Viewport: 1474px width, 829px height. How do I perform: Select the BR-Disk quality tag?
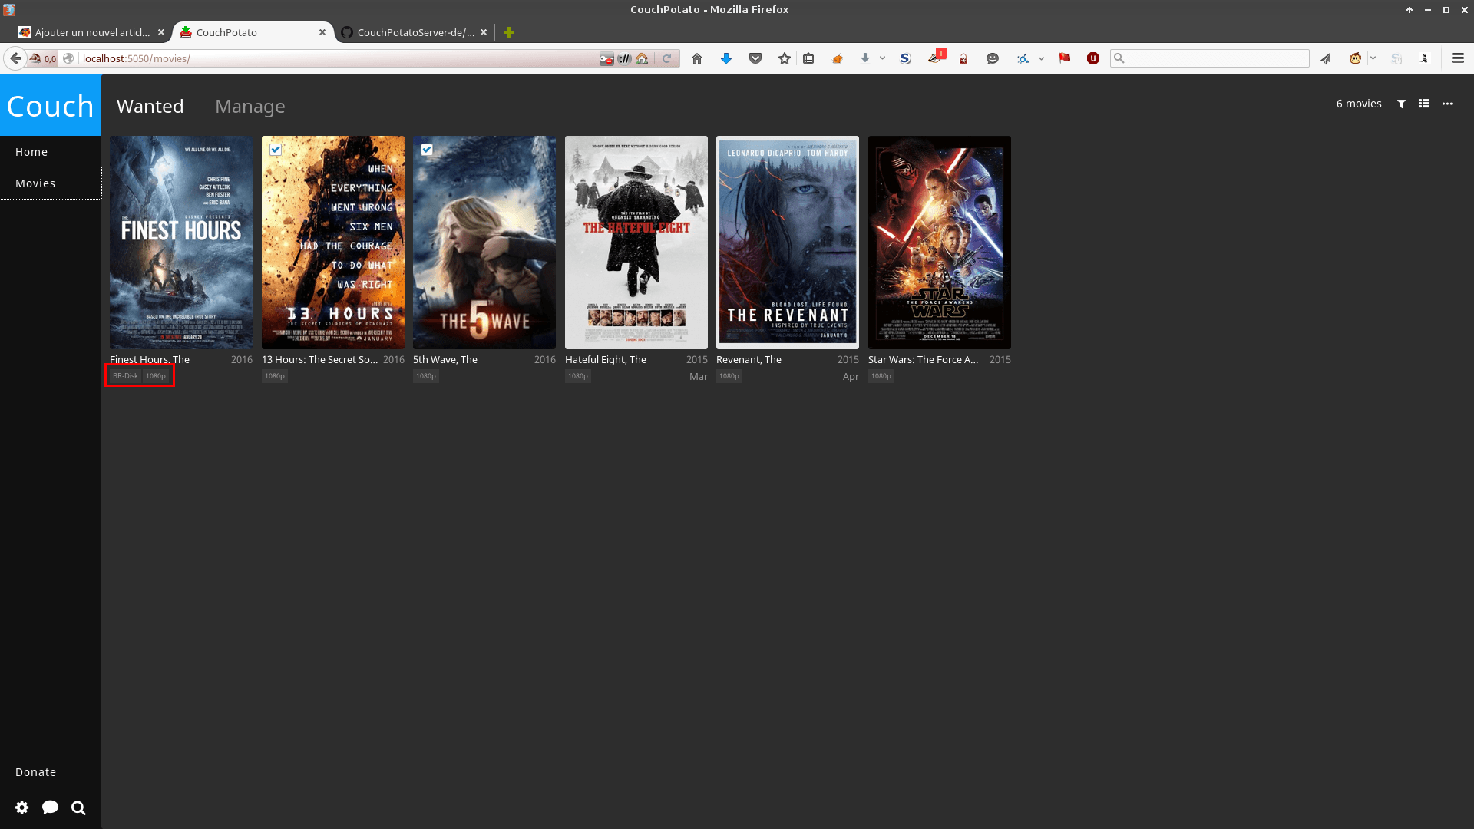[x=125, y=376]
